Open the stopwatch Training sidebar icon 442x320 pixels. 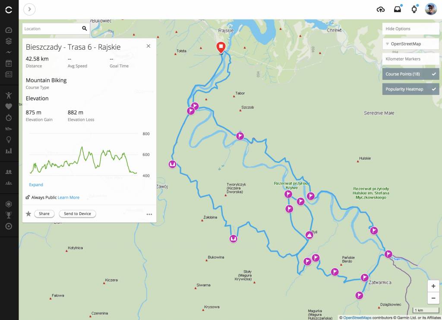(9, 117)
